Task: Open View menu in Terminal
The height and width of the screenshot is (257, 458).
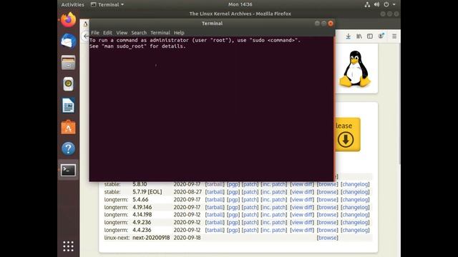Action: 122,33
